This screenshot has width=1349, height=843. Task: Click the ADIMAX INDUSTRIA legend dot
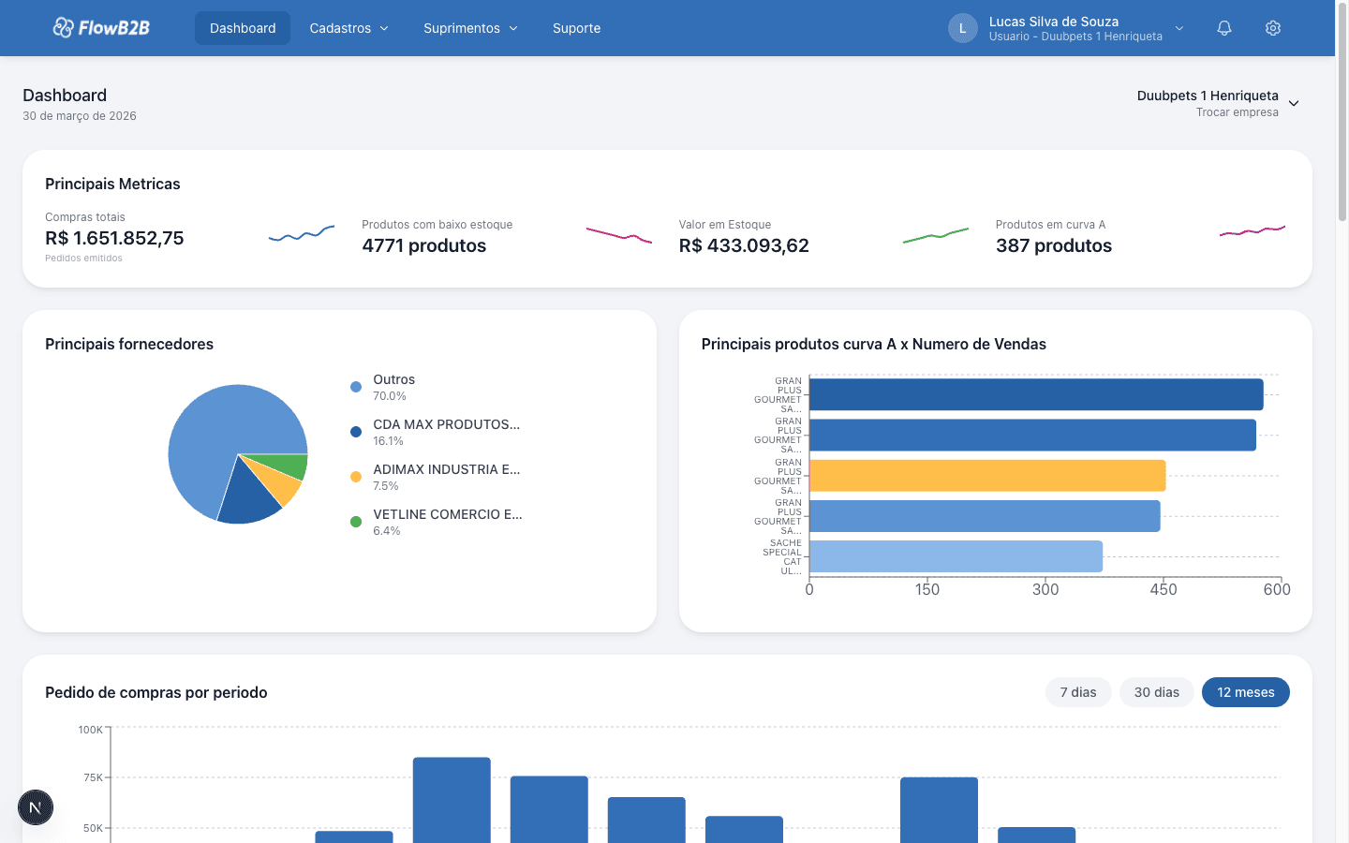tap(356, 477)
